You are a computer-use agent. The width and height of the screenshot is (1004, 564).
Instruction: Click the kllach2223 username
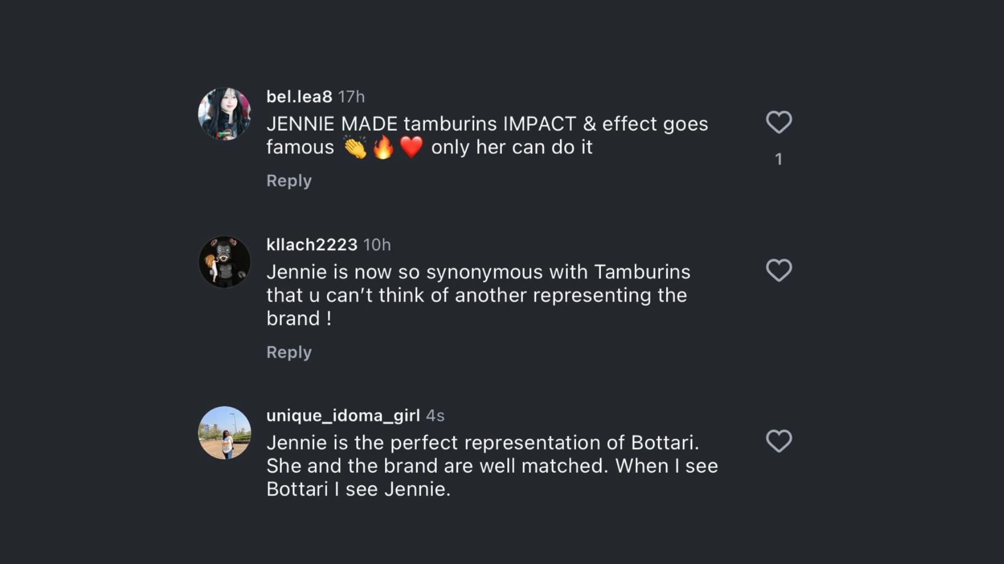click(312, 244)
